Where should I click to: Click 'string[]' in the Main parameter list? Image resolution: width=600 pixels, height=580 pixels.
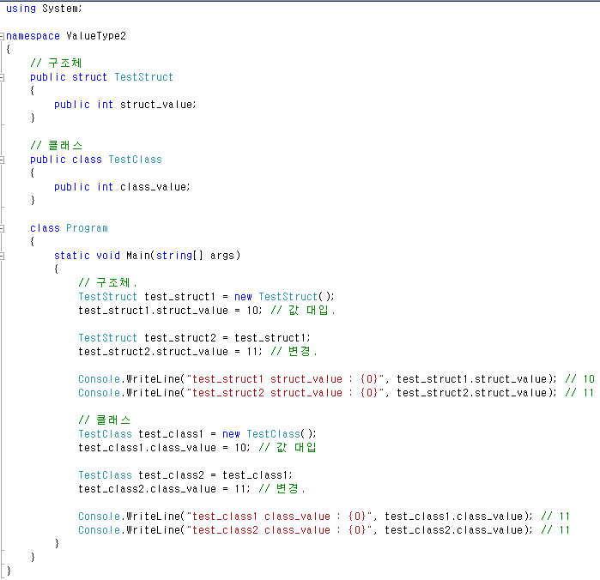[x=179, y=256]
